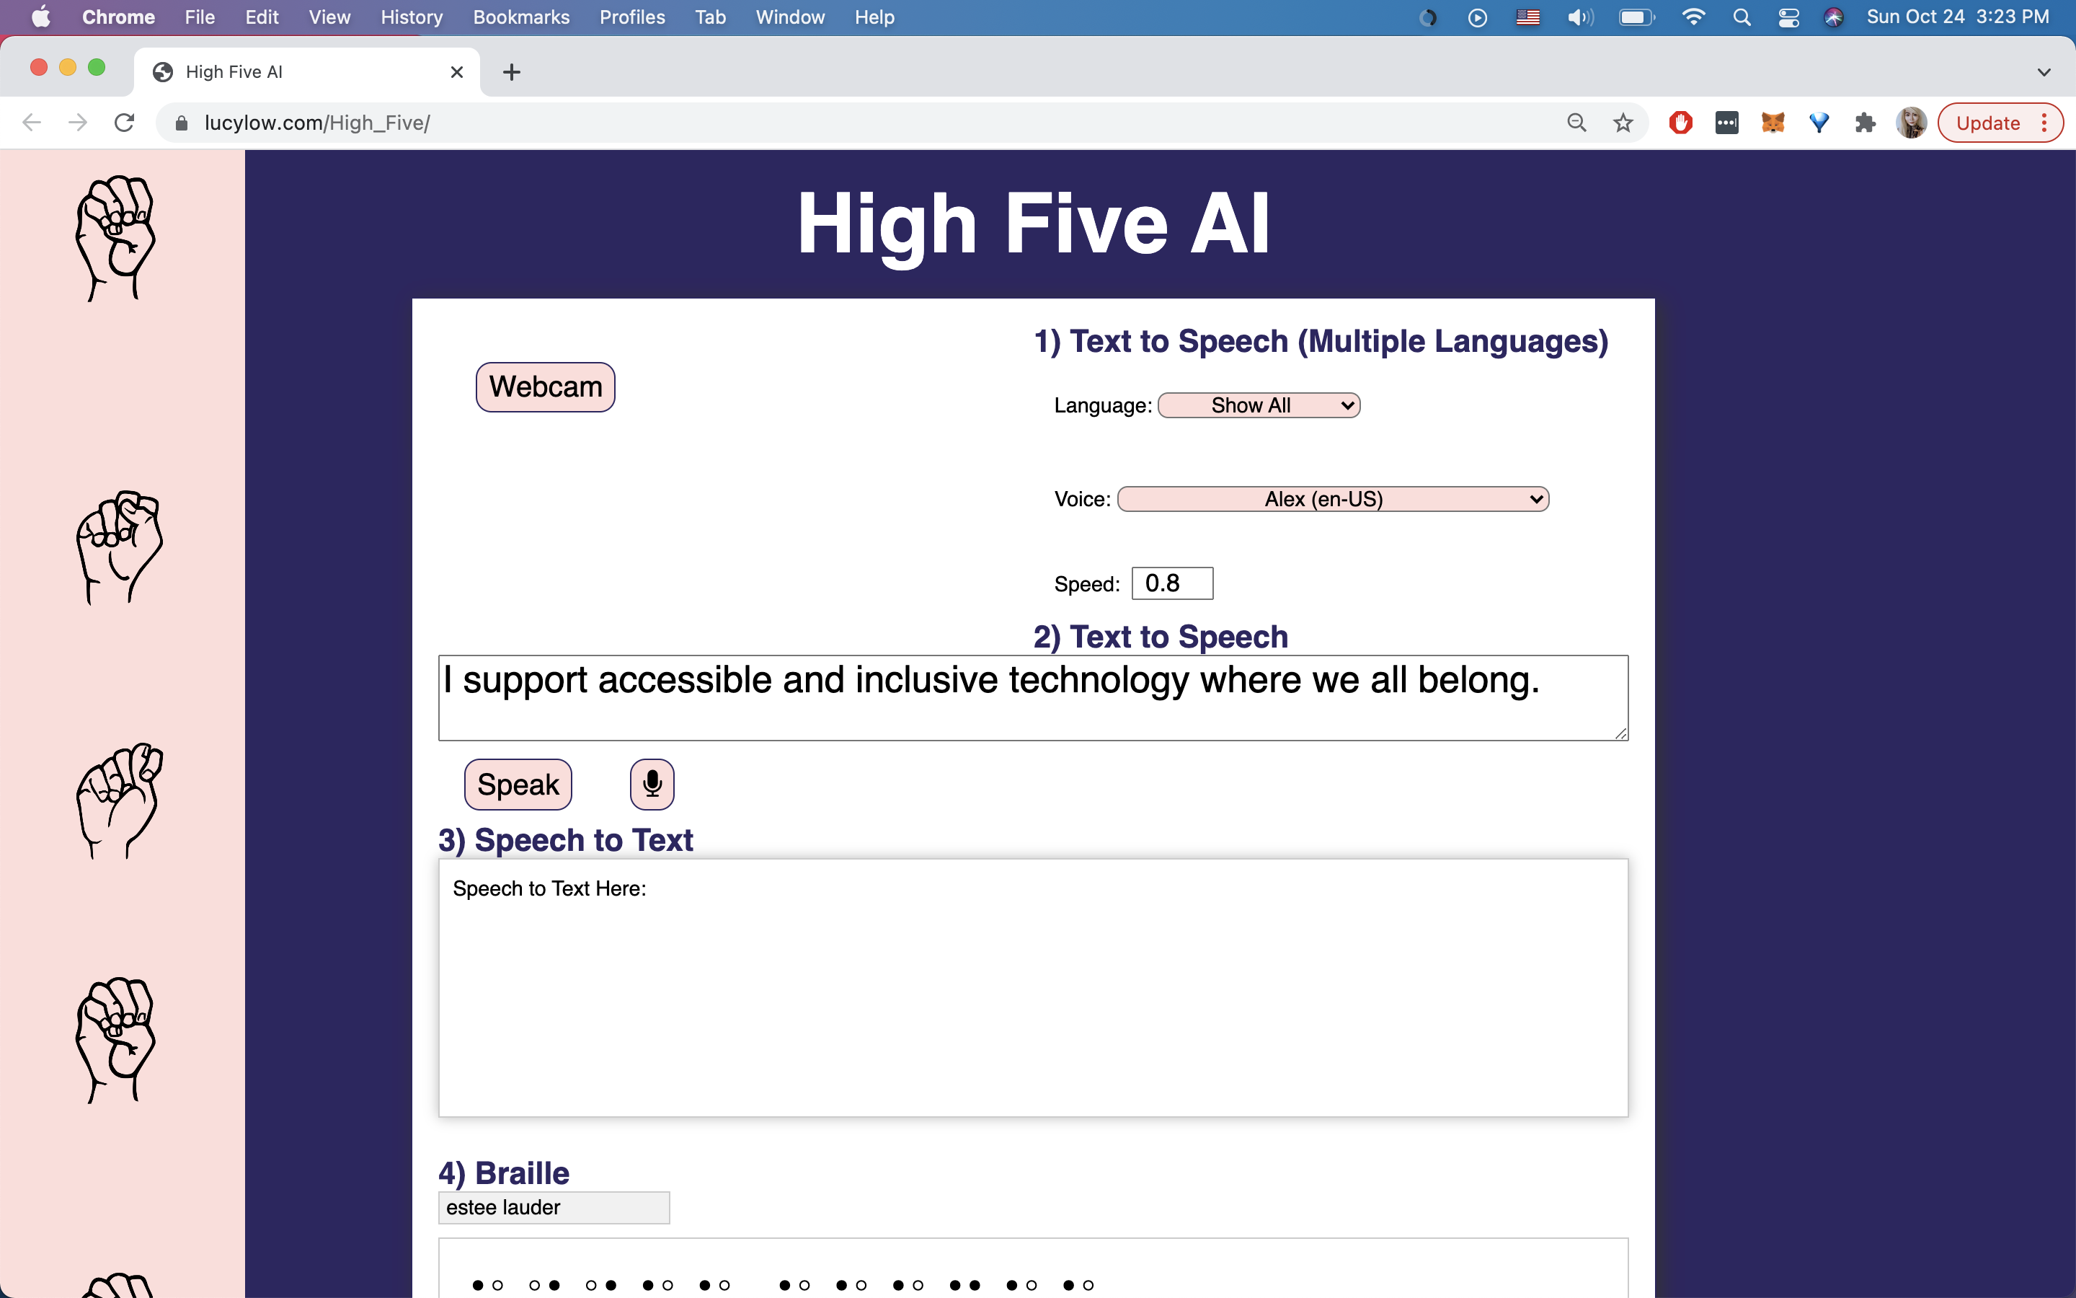Image resolution: width=2076 pixels, height=1298 pixels.
Task: Click the microphone speech input icon
Action: [652, 784]
